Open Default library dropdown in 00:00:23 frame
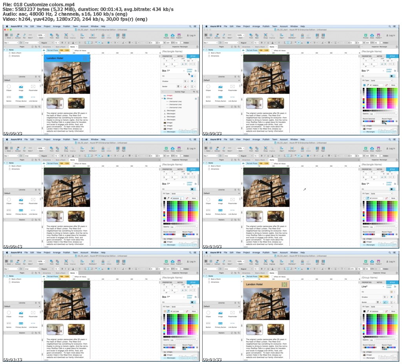The width and height of the screenshot is (402, 364). click(22, 80)
